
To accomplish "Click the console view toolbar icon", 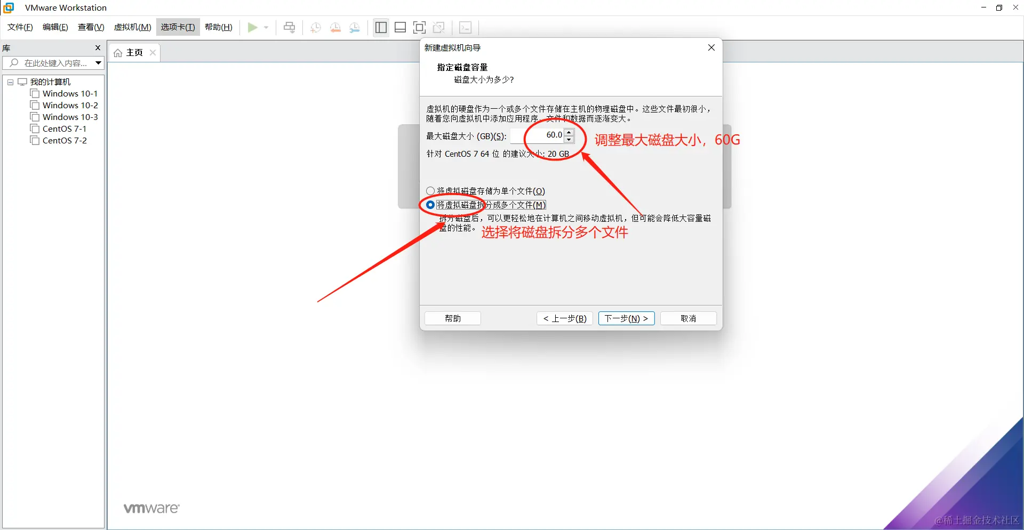I will 466,27.
